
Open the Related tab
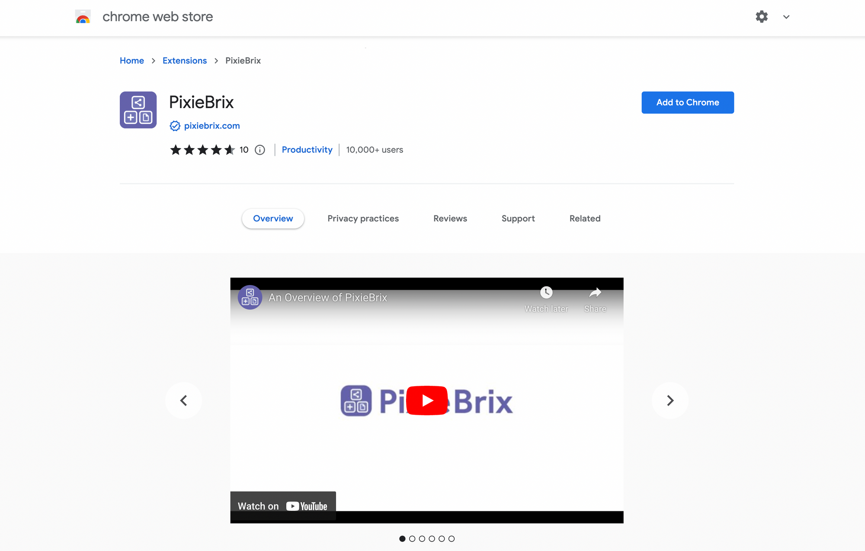(x=585, y=218)
